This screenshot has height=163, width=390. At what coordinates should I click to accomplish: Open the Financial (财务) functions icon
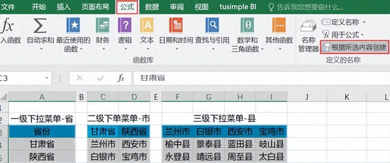coord(103,26)
